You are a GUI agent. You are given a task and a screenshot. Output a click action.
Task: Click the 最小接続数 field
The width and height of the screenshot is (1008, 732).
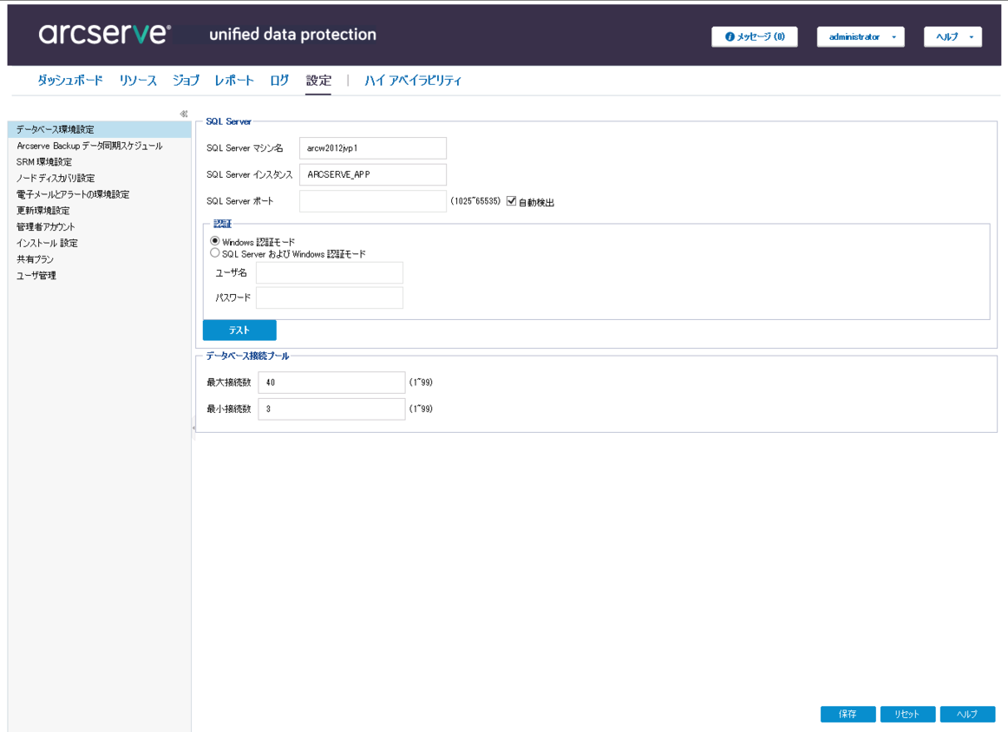331,408
